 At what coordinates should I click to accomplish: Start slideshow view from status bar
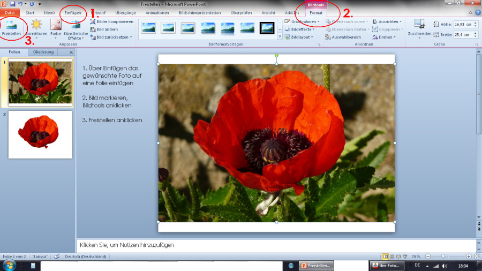point(406,257)
